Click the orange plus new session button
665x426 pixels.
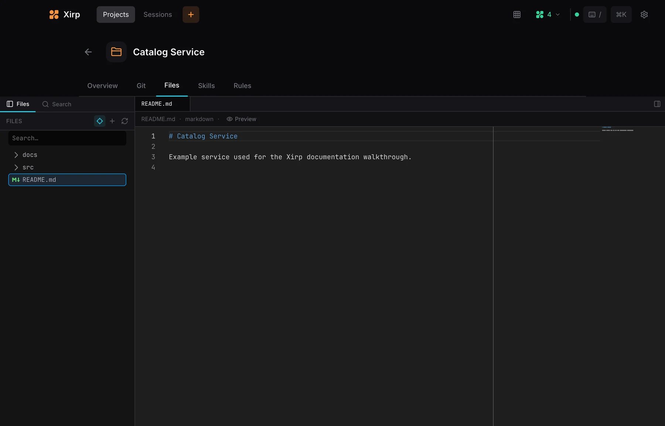tap(191, 14)
